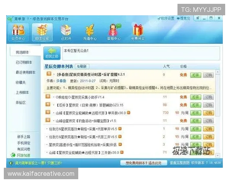The width and height of the screenshot is (229, 183).
Task: Click 订购 for O乖娃娃O 采集小助手V1.4
Action: pyautogui.click(x=208, y=97)
